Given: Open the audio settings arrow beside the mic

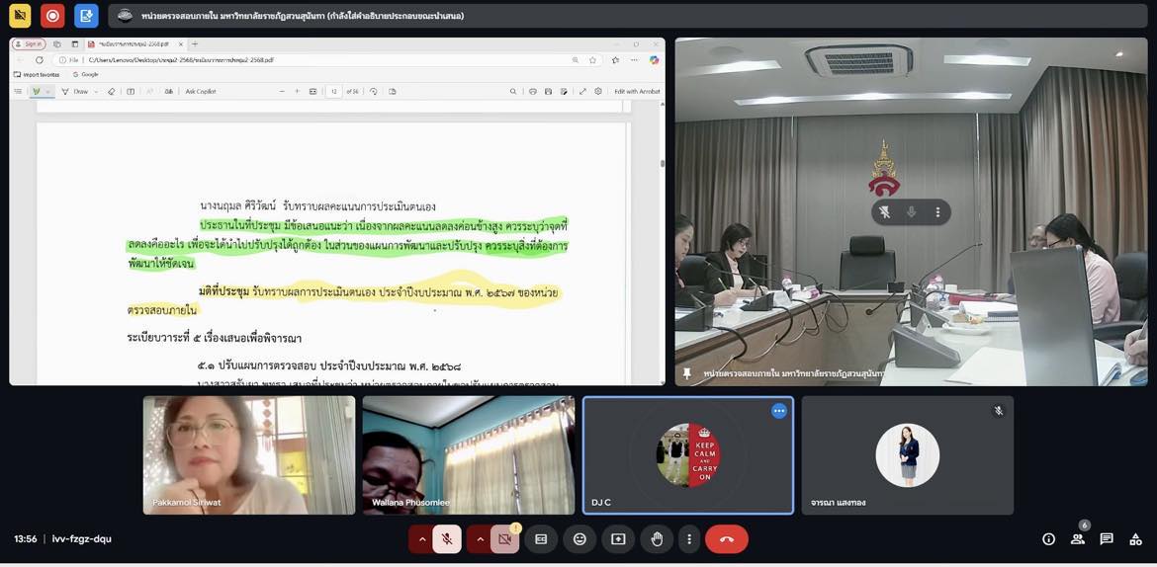Looking at the screenshot, I should pos(421,539).
